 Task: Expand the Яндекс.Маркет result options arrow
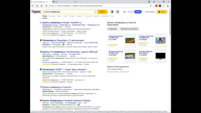click(69, 91)
